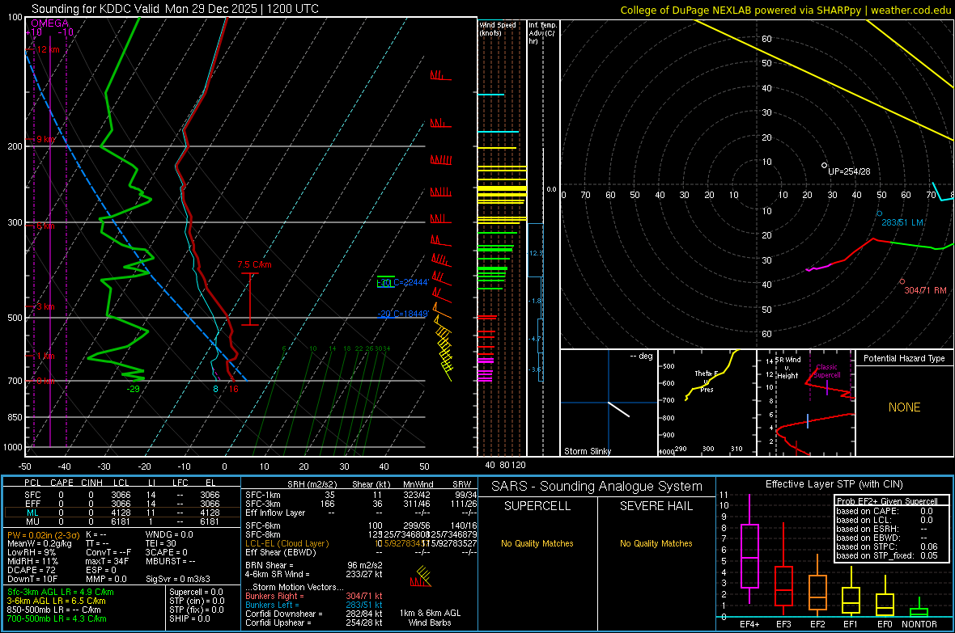This screenshot has width=955, height=633.
Task: Click the Corfidi Downshear = 282/84 kt line
Action: [314, 614]
